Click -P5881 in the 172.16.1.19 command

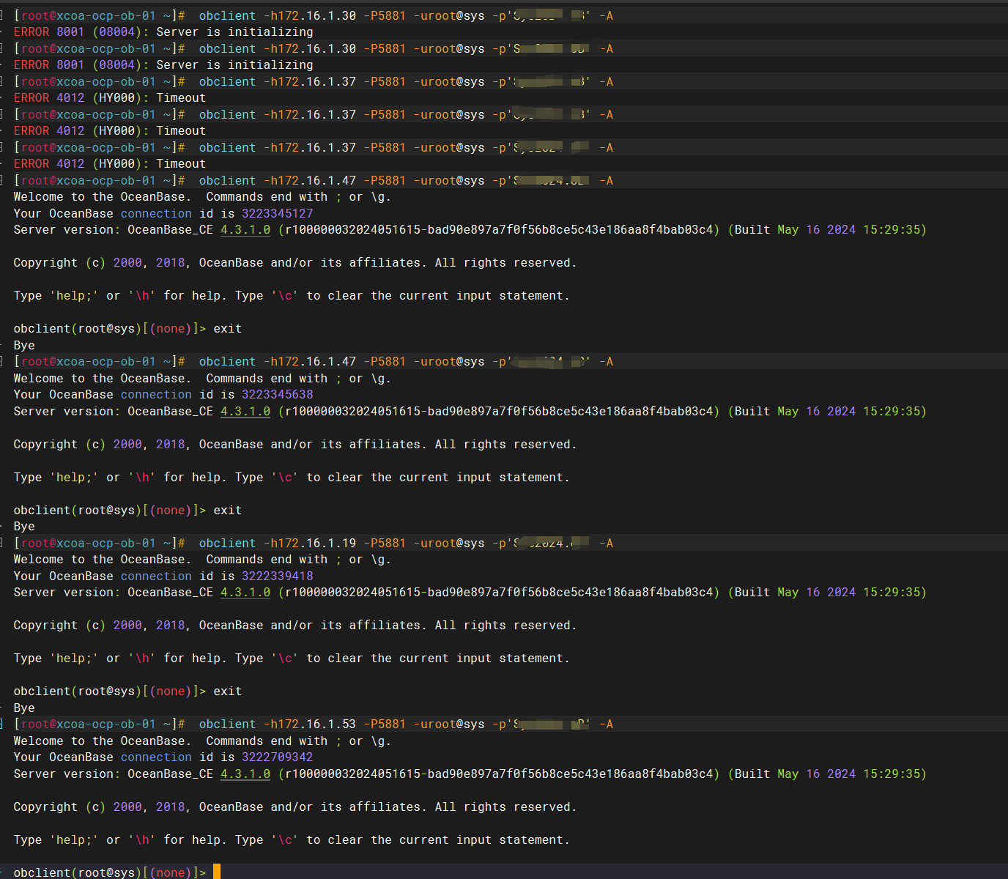click(385, 543)
